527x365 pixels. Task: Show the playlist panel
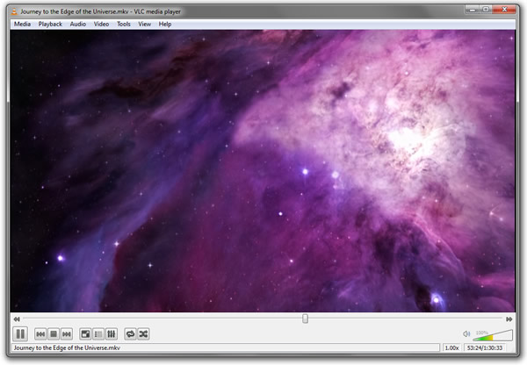pyautogui.click(x=98, y=334)
